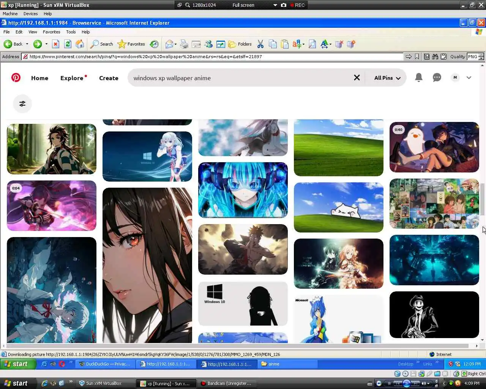Open the VirtualBox Machine menu
486x389 pixels.
10,14
